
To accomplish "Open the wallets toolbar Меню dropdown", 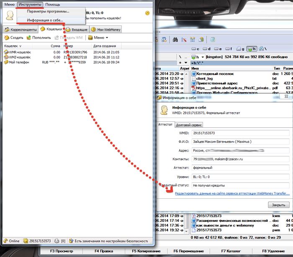I will [x=98, y=38].
